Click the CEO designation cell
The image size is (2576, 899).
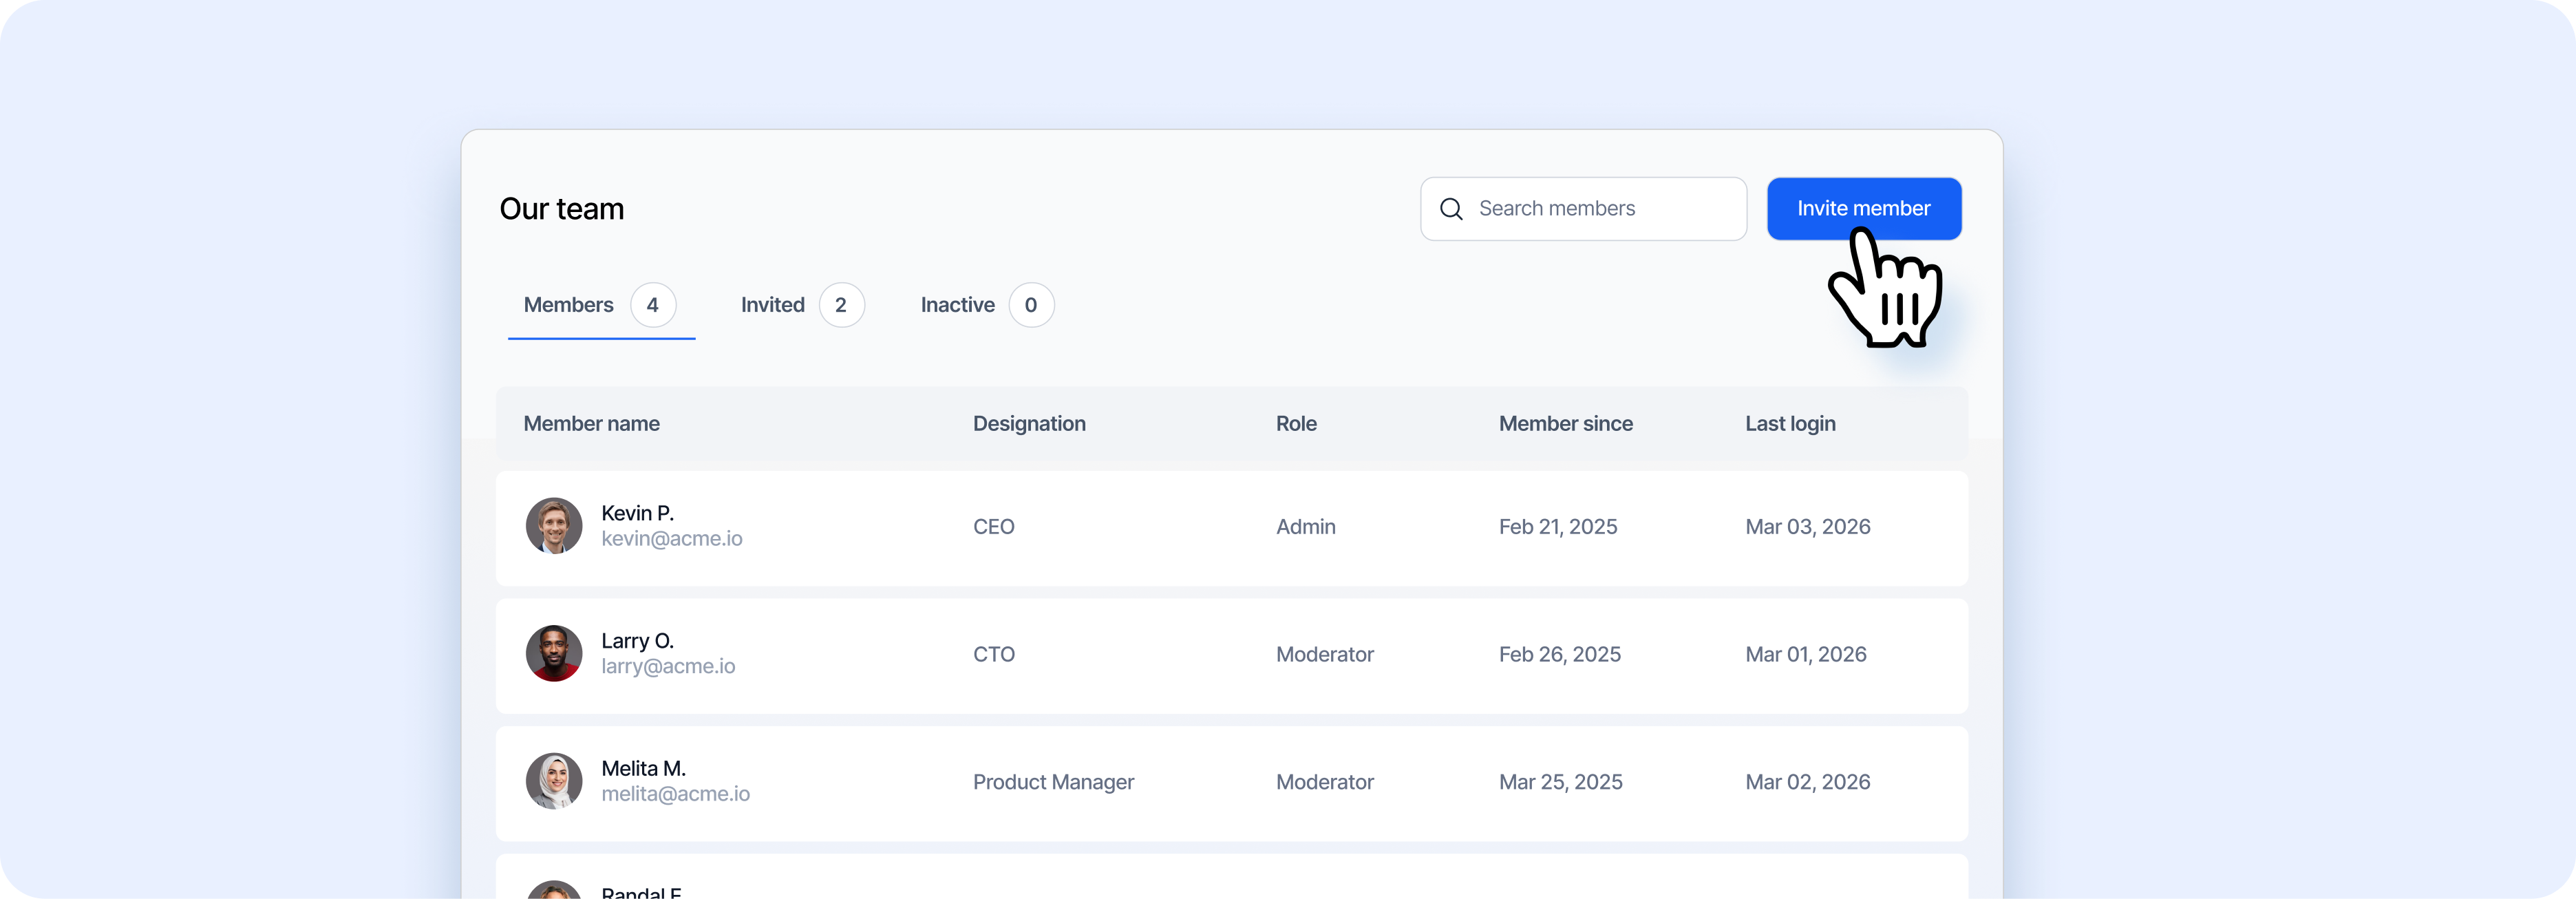pos(993,527)
